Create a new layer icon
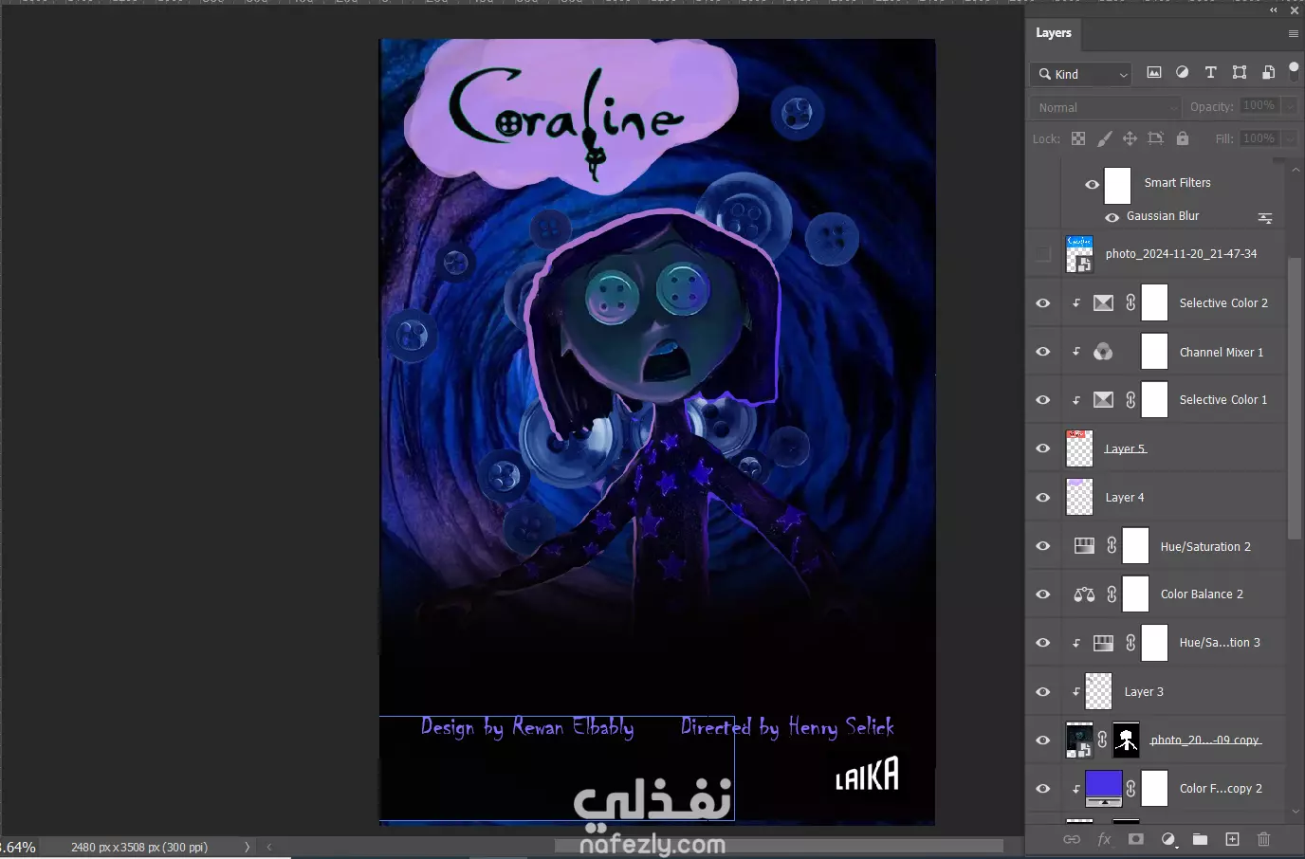Screen dimensions: 1305x859 coord(1232,839)
